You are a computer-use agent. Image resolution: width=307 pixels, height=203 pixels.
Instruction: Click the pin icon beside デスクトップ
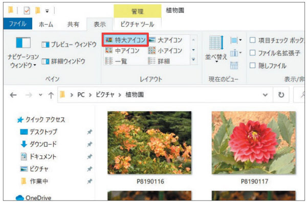[90, 132]
